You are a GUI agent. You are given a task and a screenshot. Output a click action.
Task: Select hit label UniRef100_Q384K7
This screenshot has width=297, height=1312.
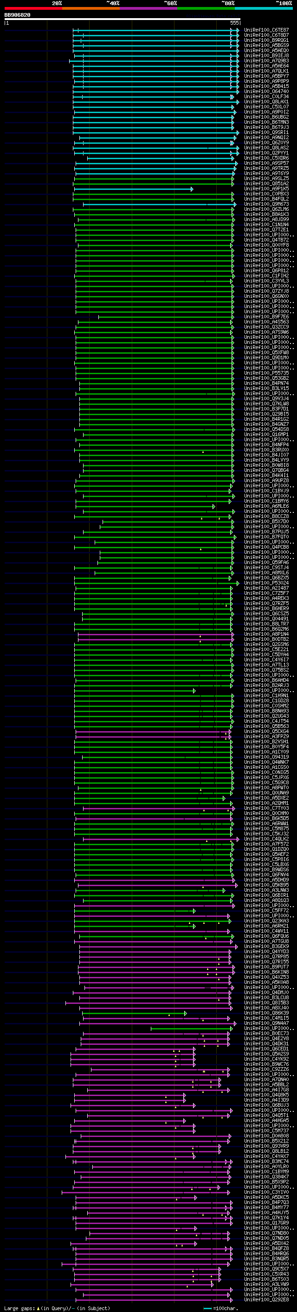(266, 1177)
